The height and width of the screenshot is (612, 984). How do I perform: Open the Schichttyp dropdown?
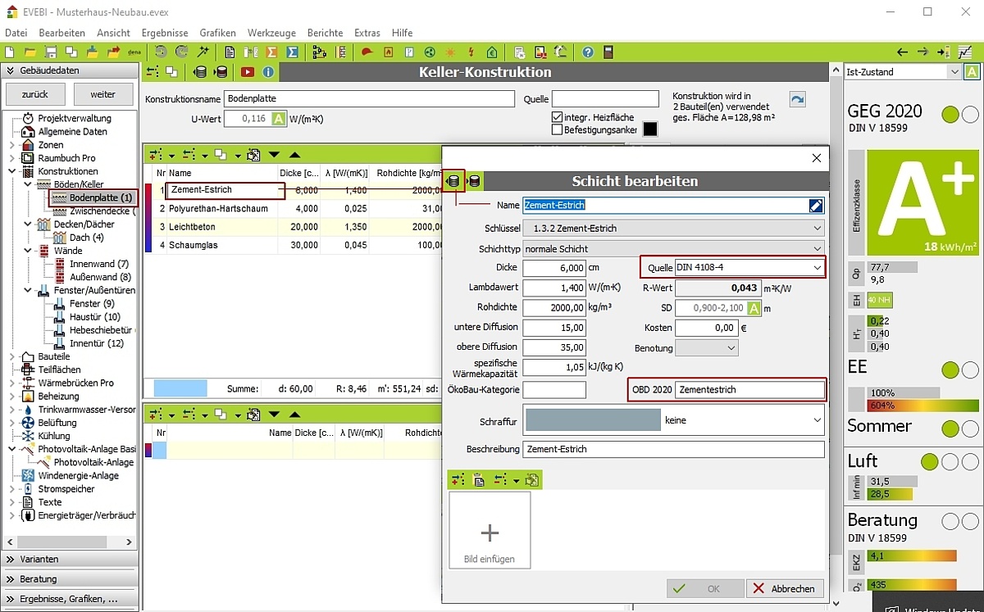click(x=817, y=248)
